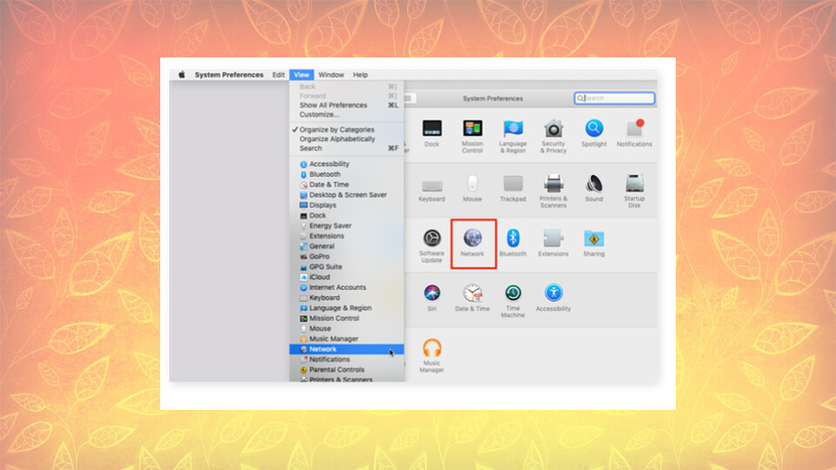The height and width of the screenshot is (470, 836).
Task: Open Mission Control preferences icon
Action: tap(472, 129)
